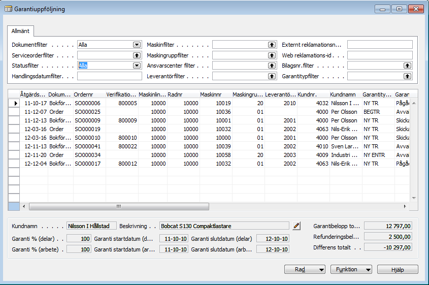Open the Funktion menu button
The height and width of the screenshot is (285, 429).
click(x=351, y=269)
